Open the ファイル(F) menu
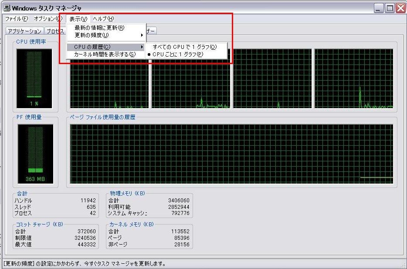The image size is (407, 269). [x=17, y=19]
